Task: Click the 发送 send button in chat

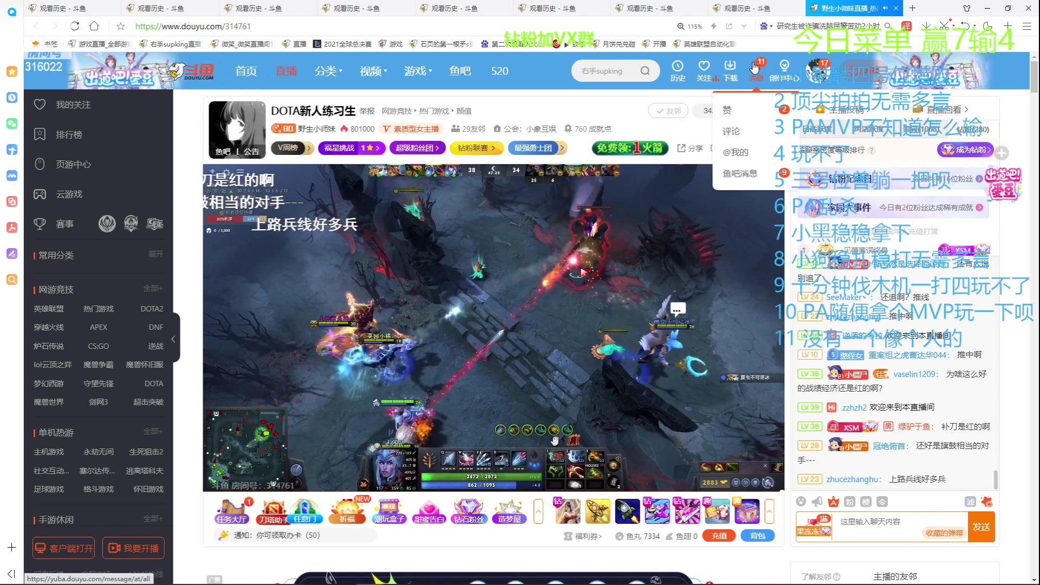Action: tap(981, 526)
